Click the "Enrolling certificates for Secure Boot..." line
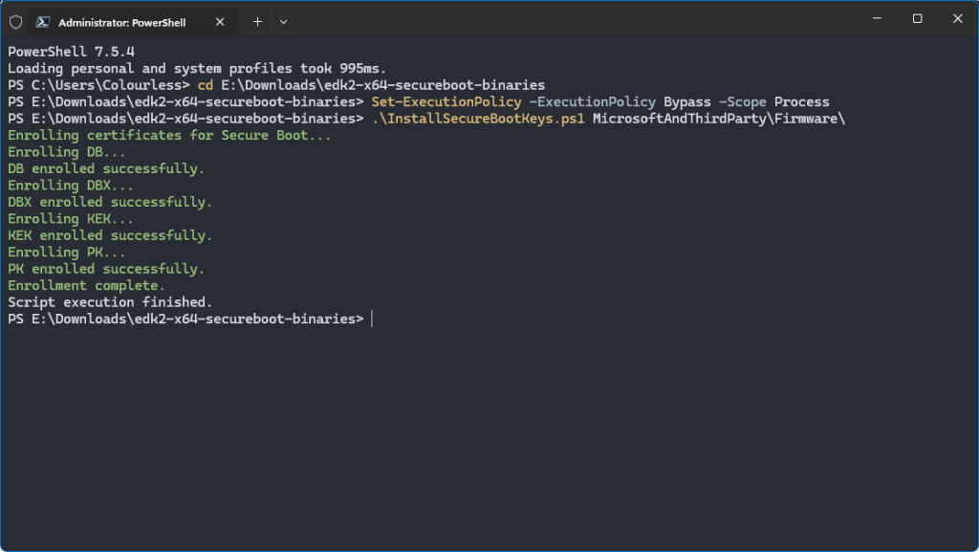Viewport: 979px width, 552px height. (x=169, y=135)
